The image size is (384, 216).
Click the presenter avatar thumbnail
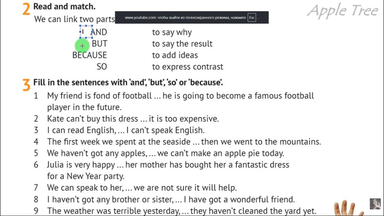pyautogui.click(x=375, y=204)
